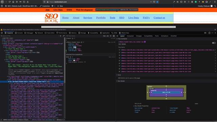Switch to the Fonts sidebar tab

157,36
